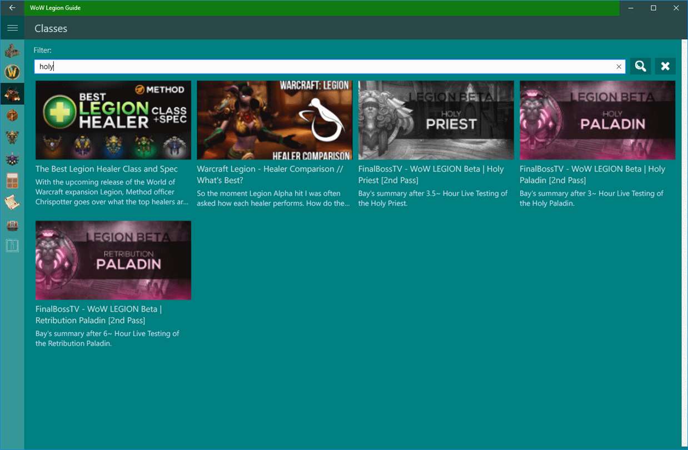Click the 'Filter:' label
Screen dimensions: 688x450
point(42,50)
